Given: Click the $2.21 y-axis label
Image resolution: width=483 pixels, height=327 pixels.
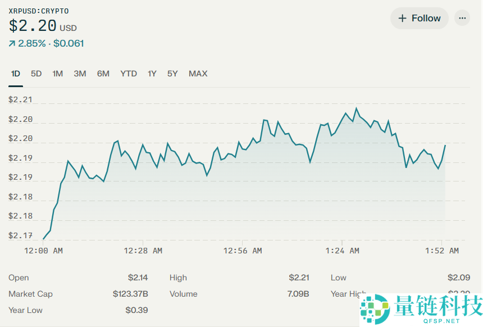Looking at the screenshot, I should [x=20, y=99].
